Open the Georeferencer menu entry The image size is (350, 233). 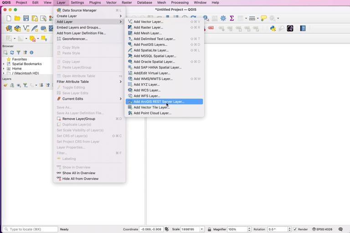coord(89,39)
